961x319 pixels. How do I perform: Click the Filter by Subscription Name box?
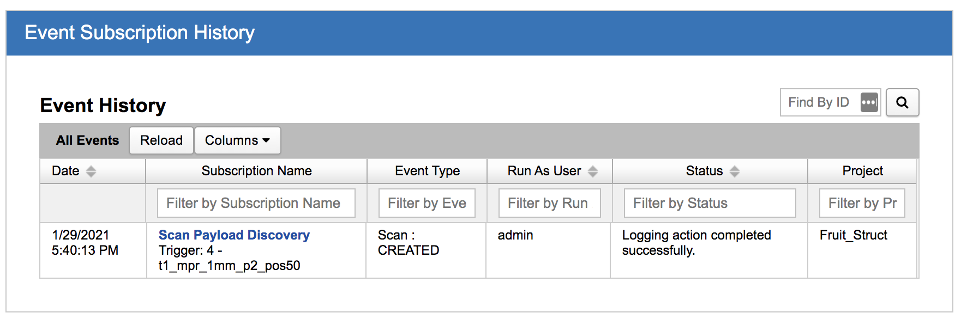(x=256, y=203)
